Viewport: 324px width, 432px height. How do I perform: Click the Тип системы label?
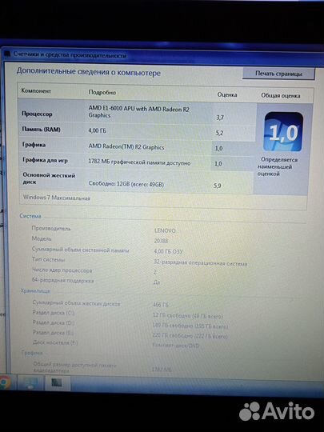click(x=49, y=259)
